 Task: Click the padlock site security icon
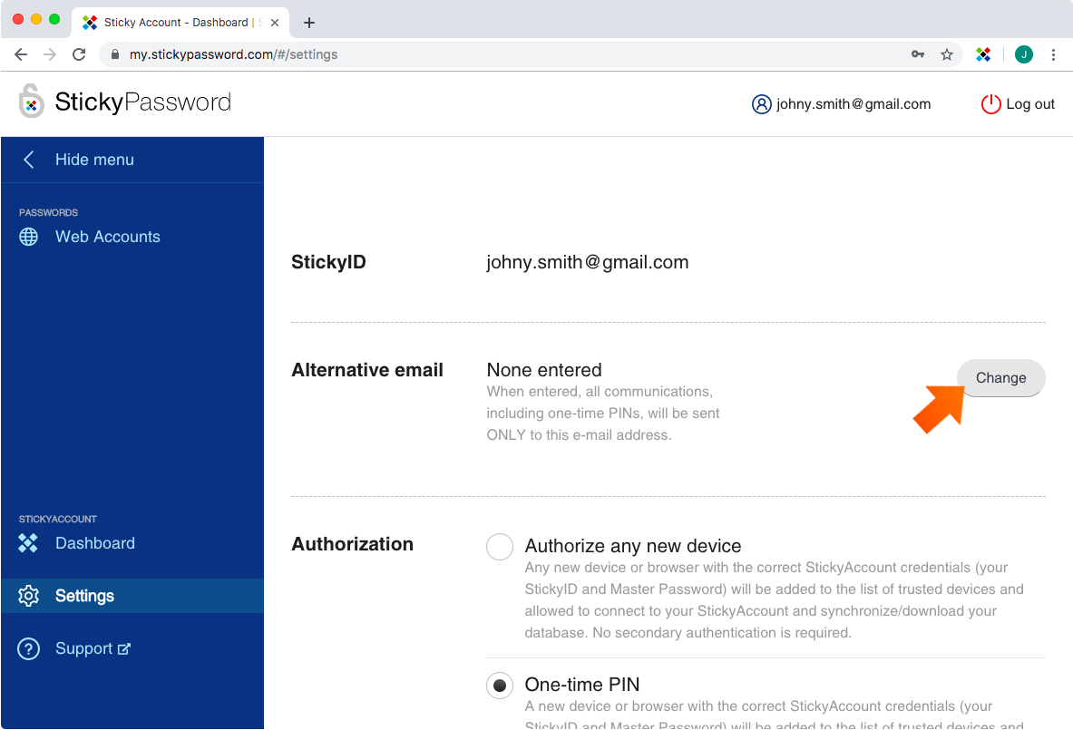coord(115,54)
